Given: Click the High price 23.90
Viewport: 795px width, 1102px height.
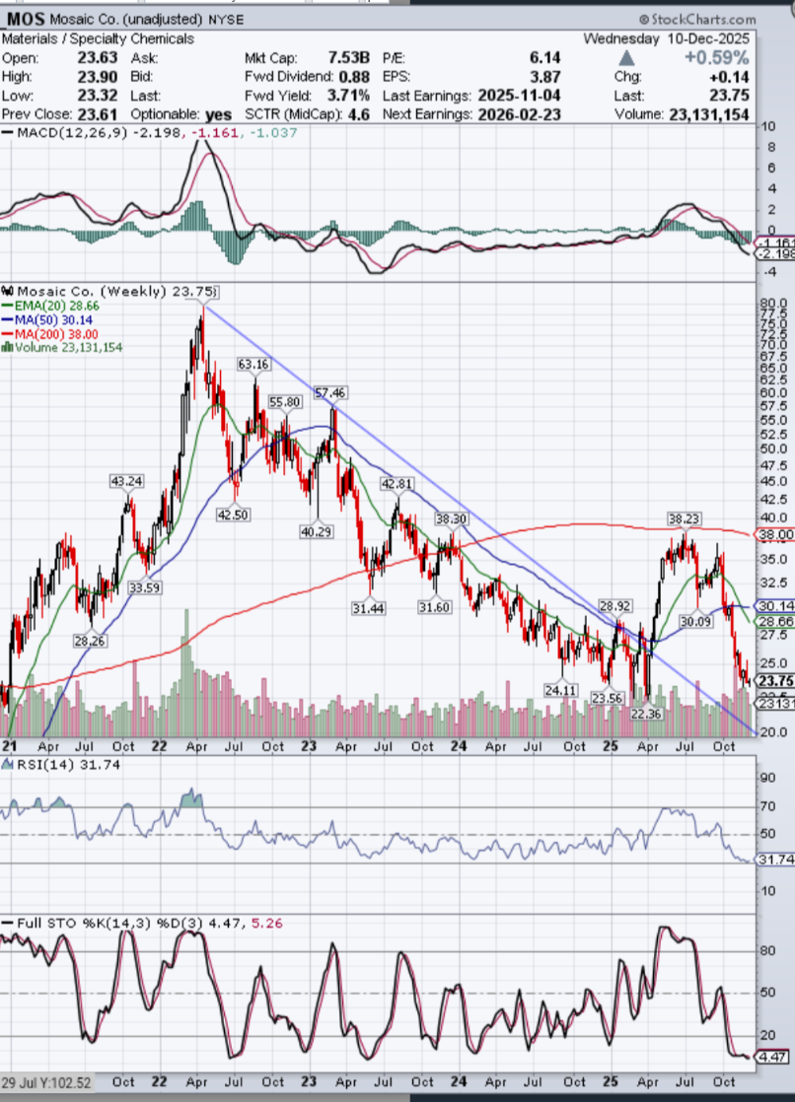Looking at the screenshot, I should pos(97,77).
